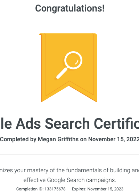This screenshot has height=196, width=139.
Task: Select the yellow certification ribbon's right edge
Action: (x=96, y=68)
